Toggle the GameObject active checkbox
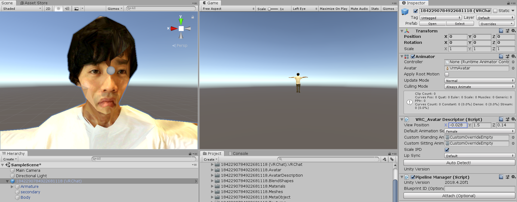Viewport: 517px width, 202px height. point(416,11)
